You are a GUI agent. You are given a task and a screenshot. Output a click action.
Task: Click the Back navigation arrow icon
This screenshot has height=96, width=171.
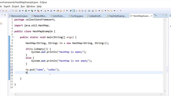point(112,11)
